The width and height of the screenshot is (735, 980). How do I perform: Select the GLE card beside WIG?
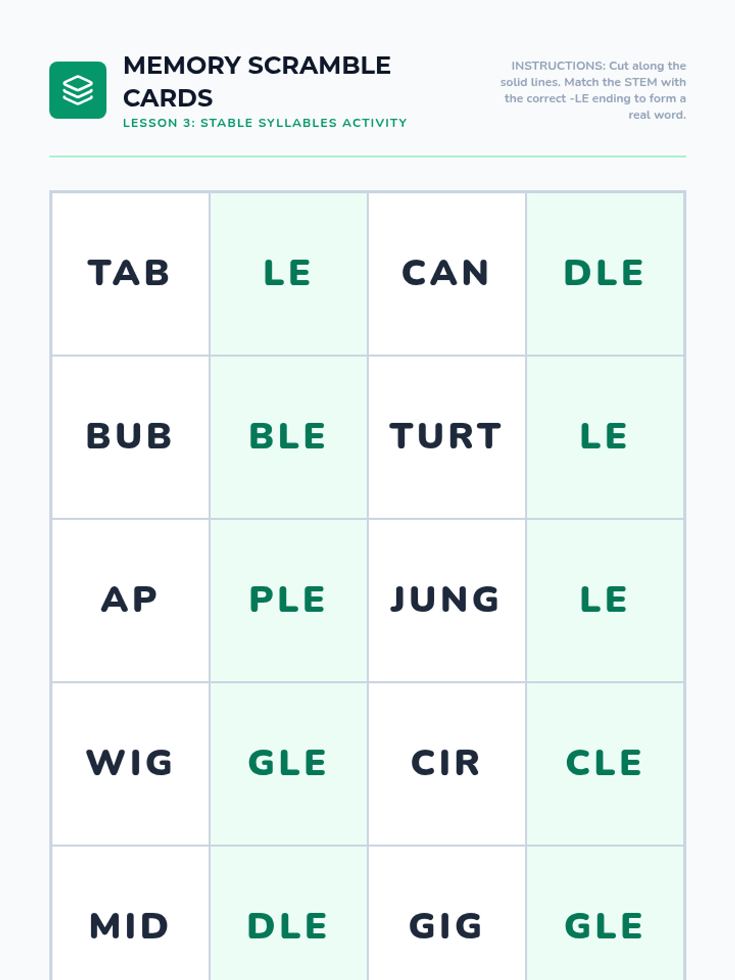click(x=288, y=763)
